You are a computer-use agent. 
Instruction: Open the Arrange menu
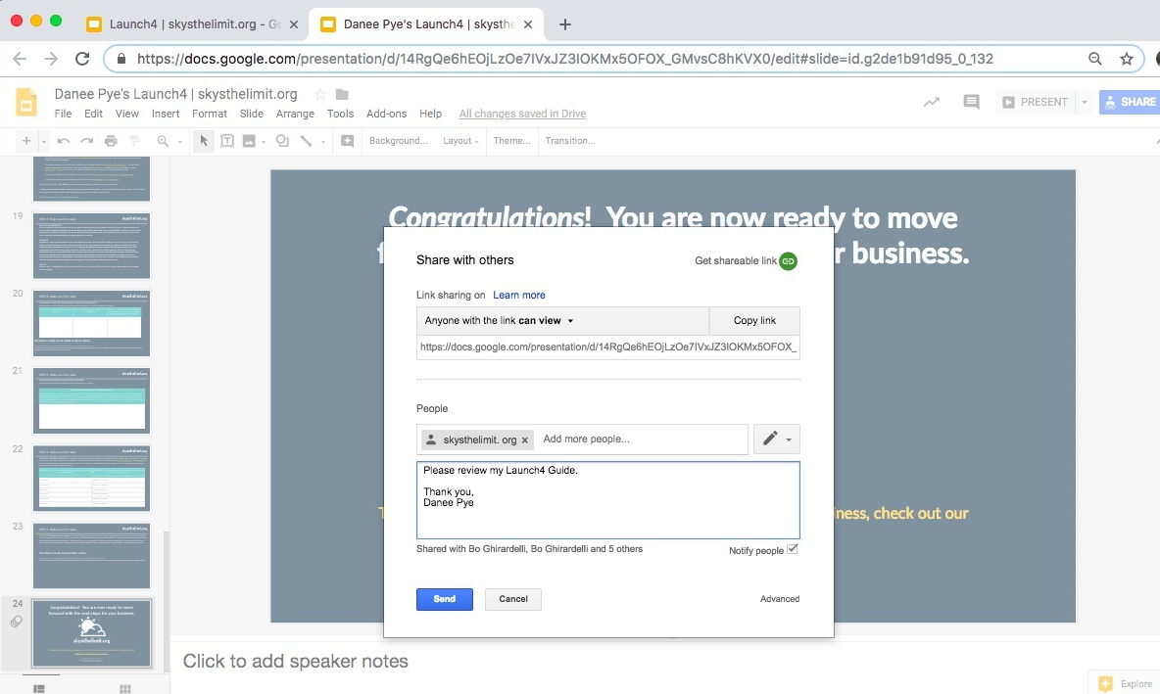coord(295,114)
